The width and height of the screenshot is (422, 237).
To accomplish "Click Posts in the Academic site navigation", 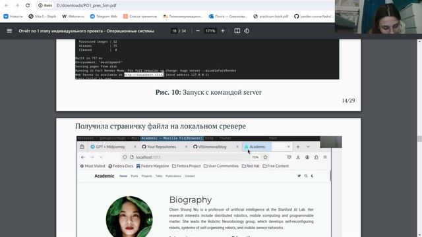I will click(135, 176).
